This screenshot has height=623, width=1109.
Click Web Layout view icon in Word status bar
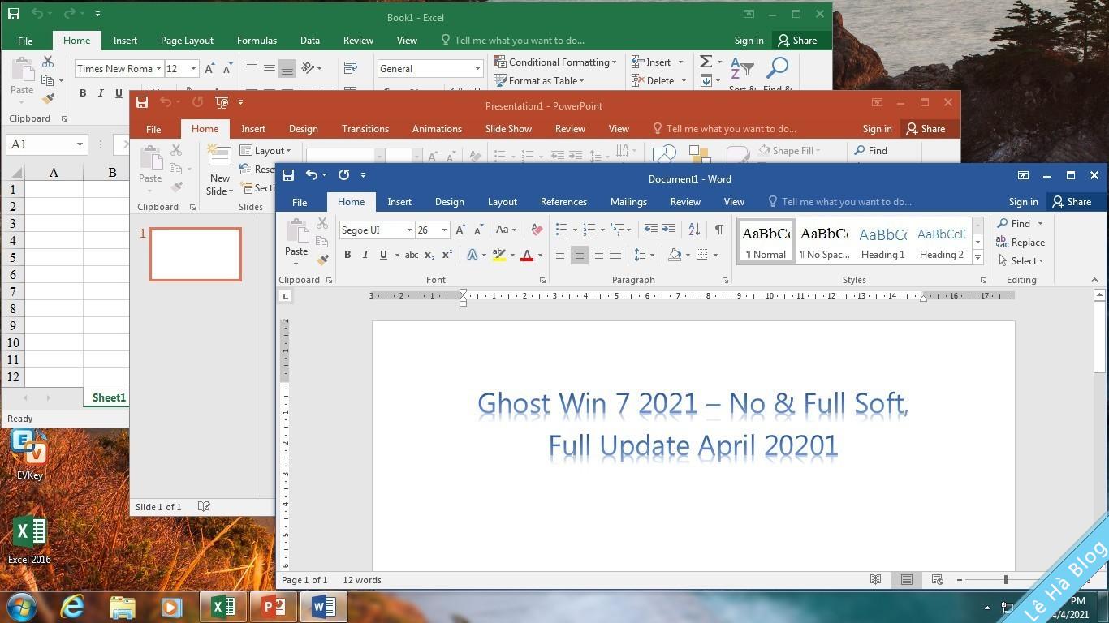(x=937, y=579)
